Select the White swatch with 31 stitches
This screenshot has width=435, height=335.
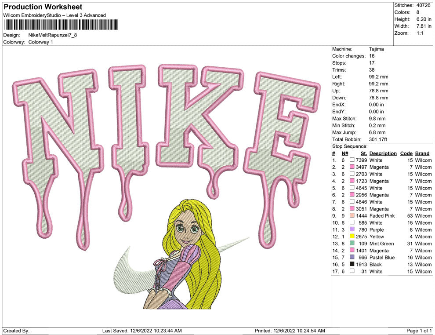click(x=352, y=271)
